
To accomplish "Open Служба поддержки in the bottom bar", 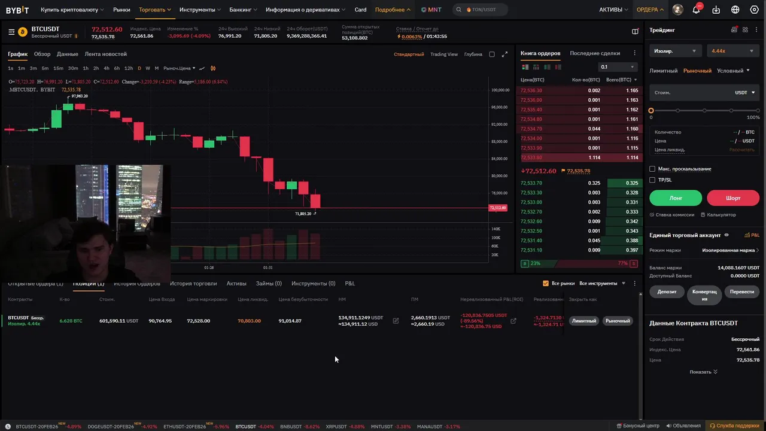I will (734, 426).
